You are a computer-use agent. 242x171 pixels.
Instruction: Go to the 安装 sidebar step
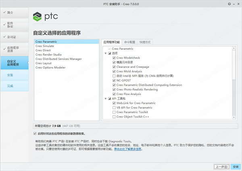point(15,75)
